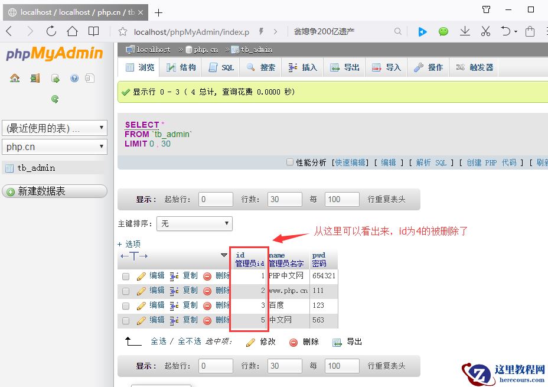Select the checkbox for row with id 1
Viewport: 548px width, 387px height.
(x=126, y=276)
